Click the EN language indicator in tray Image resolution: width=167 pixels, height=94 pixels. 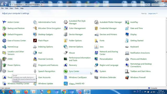135,92
